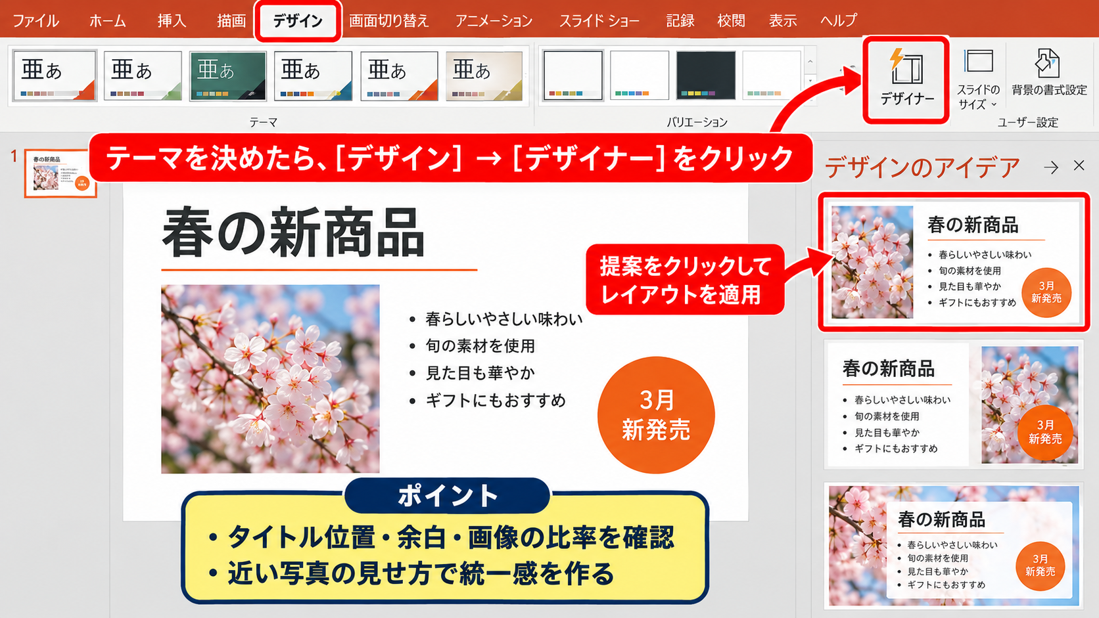Open the Designer button in ribbon
The height and width of the screenshot is (618, 1099).
906,79
